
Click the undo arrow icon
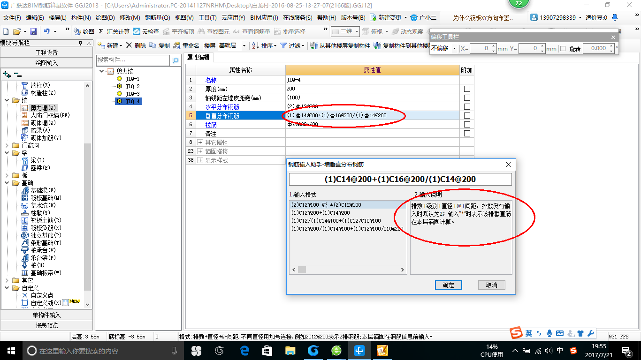tap(47, 31)
